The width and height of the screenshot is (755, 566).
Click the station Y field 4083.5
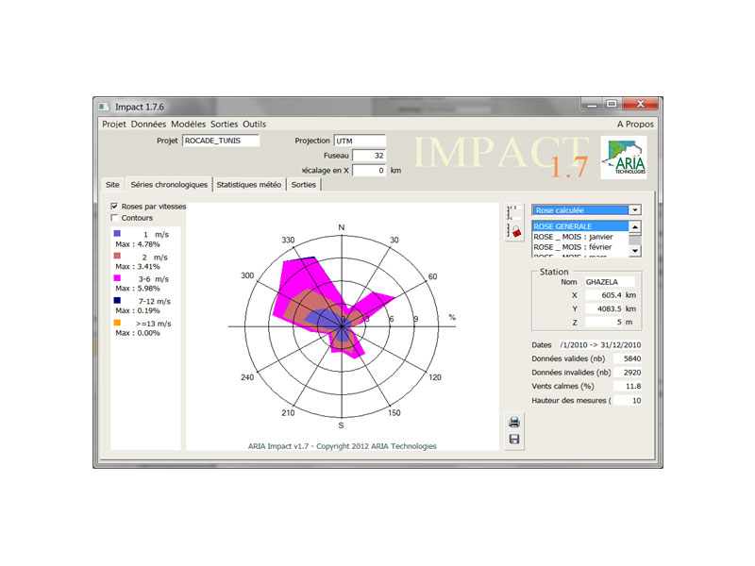coord(604,308)
